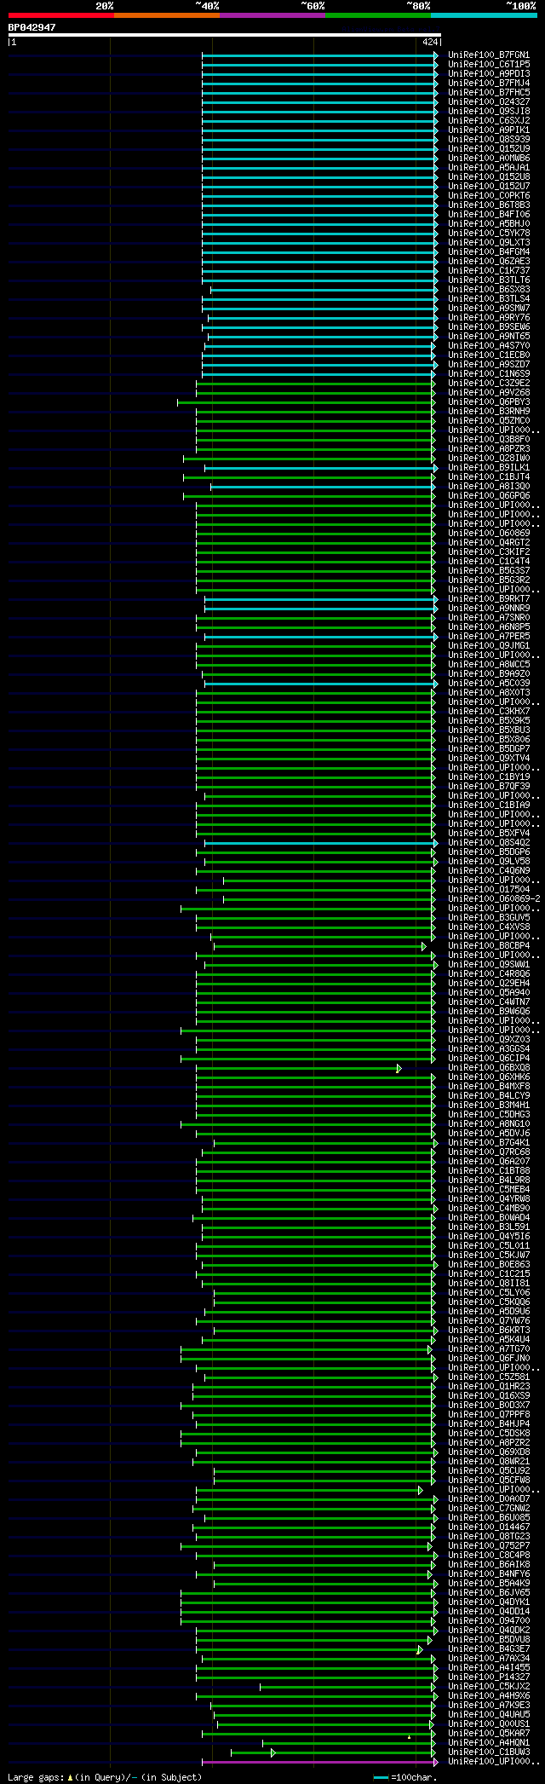Click the short green bar for C1BUW3
Viewport: 545px width, 1784px height.
pyautogui.click(x=252, y=1752)
